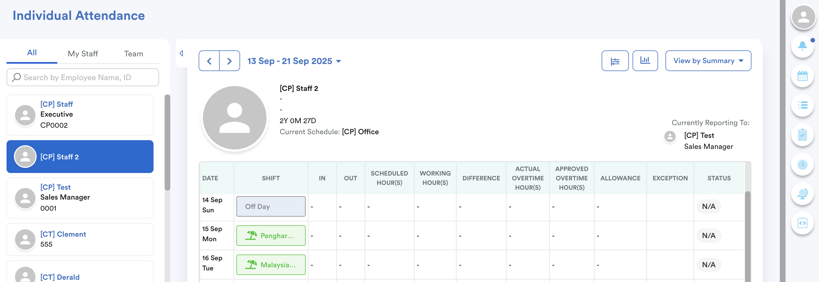
Task: Click the [CP] Staff 2 avatar in the employee list
Action: 25,157
